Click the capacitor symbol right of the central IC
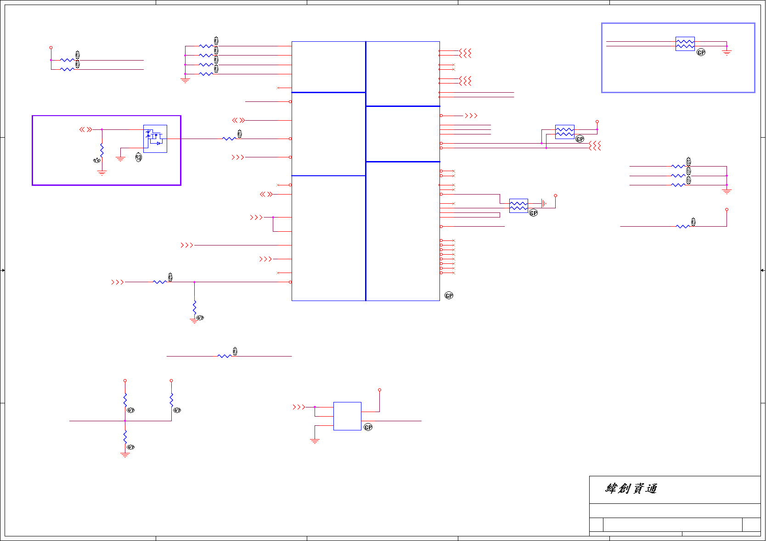The image size is (766, 541). click(544, 203)
